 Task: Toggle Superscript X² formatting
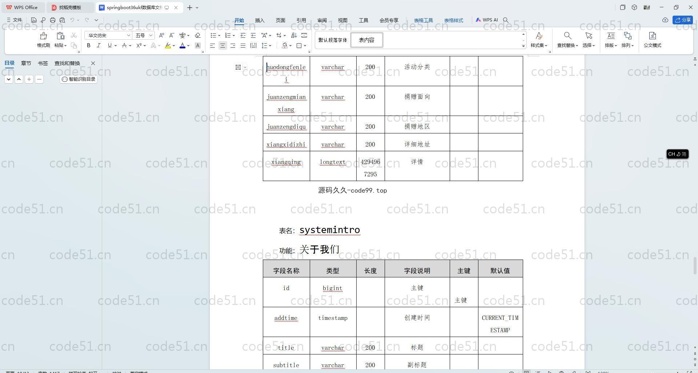click(x=139, y=45)
